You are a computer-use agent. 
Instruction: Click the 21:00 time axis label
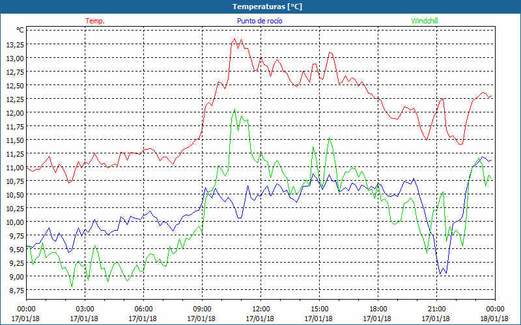pyautogui.click(x=436, y=309)
